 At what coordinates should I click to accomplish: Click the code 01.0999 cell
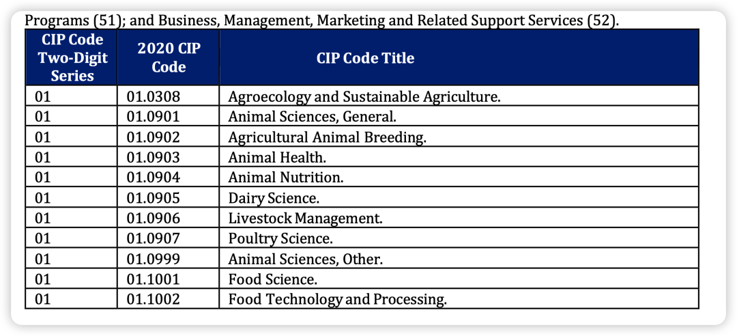point(169,258)
